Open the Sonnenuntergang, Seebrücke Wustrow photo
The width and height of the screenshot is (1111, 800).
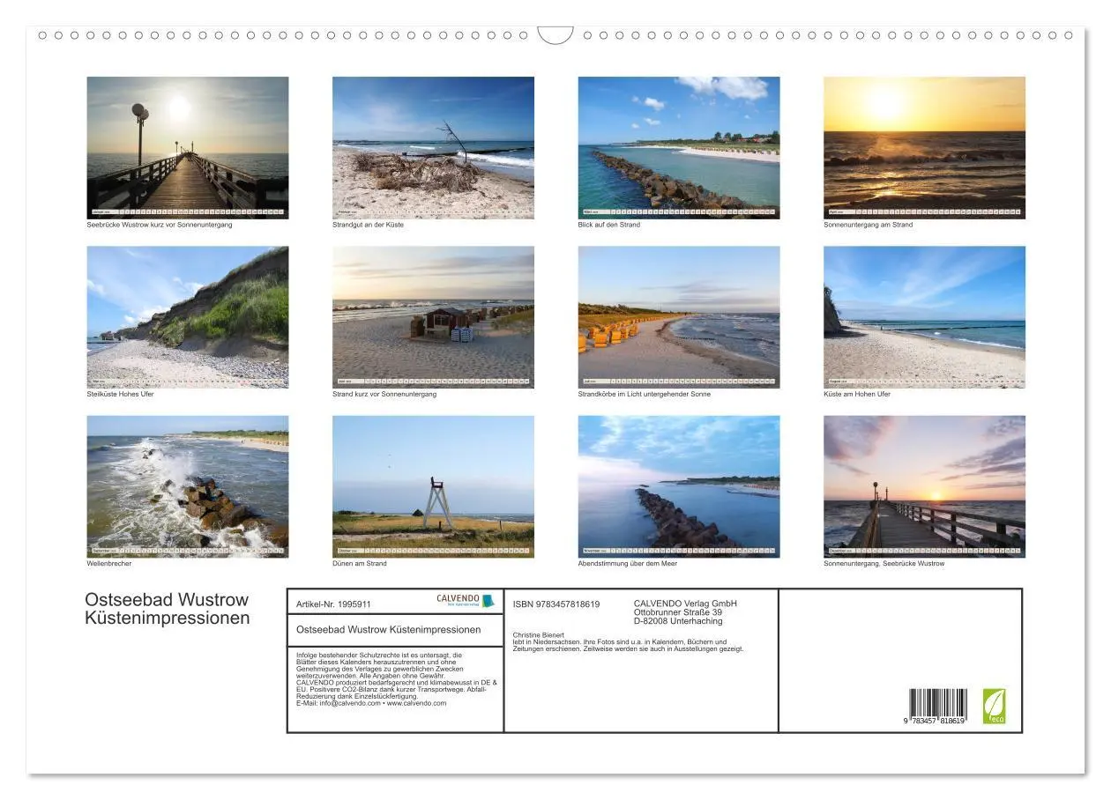[x=924, y=486]
